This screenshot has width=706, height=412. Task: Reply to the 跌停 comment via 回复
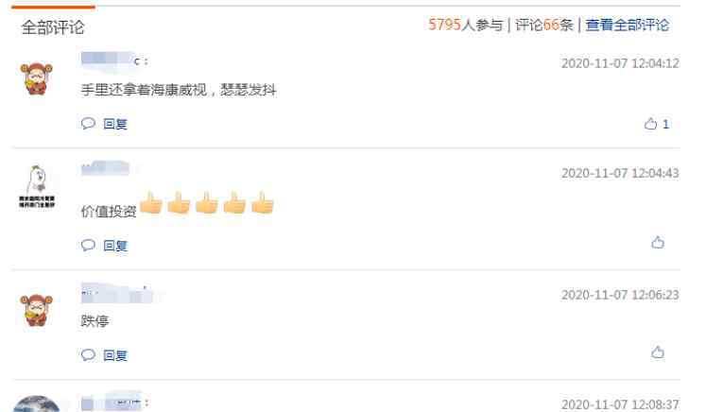coord(115,355)
